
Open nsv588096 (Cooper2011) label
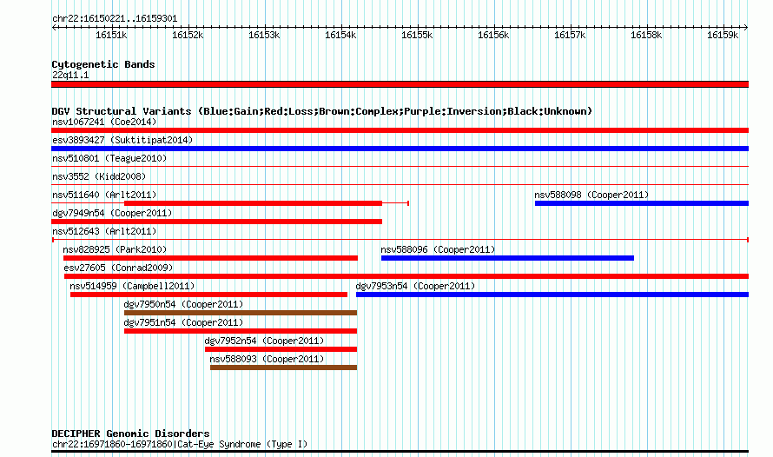438,249
